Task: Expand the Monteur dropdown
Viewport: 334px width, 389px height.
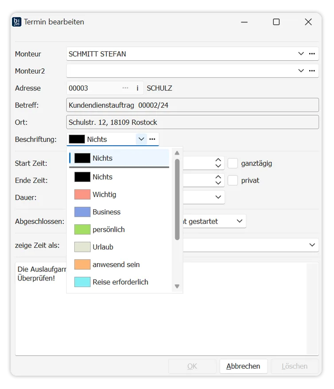Action: coord(301,54)
